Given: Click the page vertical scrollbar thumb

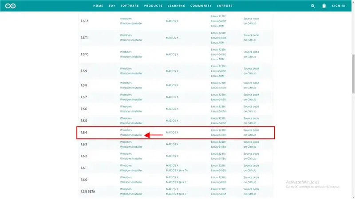Looking at the screenshot, I should pyautogui.click(x=353, y=74).
